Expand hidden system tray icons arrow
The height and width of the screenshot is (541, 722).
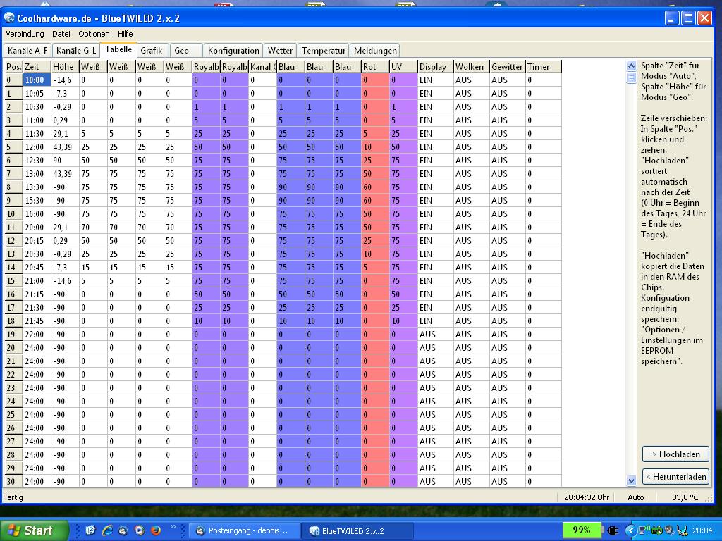(631, 530)
